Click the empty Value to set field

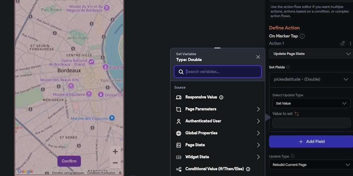tap(311, 123)
